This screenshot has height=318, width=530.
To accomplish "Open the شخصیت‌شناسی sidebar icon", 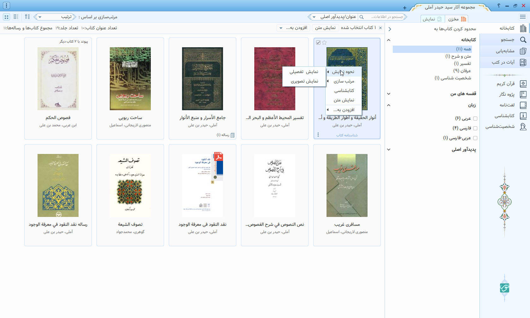I will tap(523, 127).
